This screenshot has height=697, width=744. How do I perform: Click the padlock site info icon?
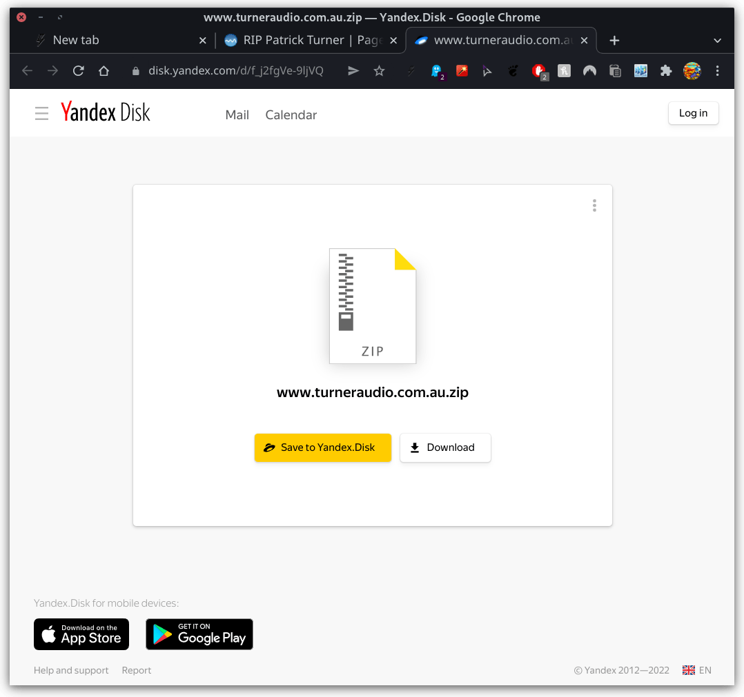(x=136, y=71)
